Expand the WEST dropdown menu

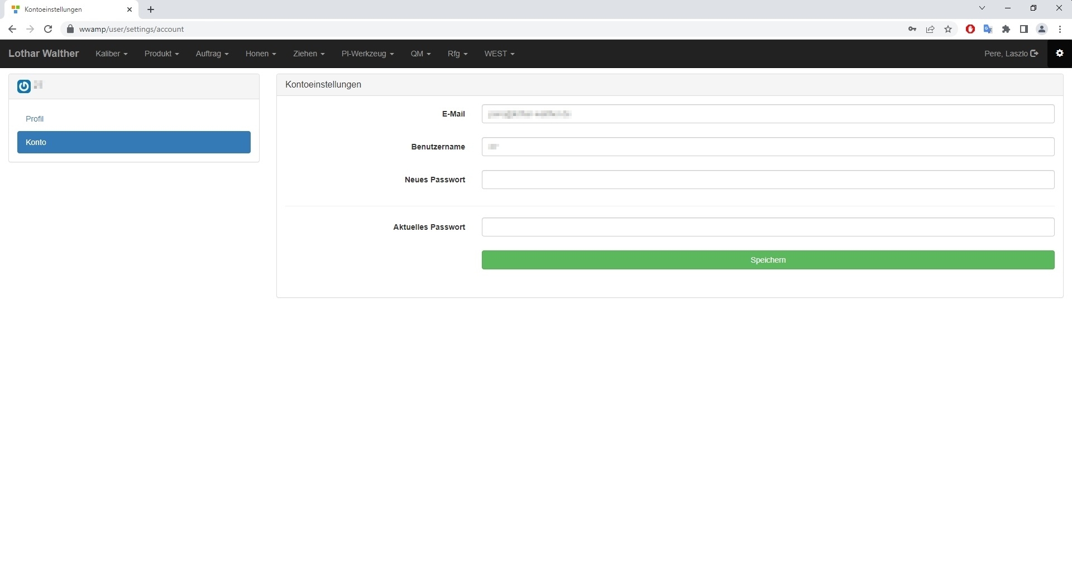500,54
